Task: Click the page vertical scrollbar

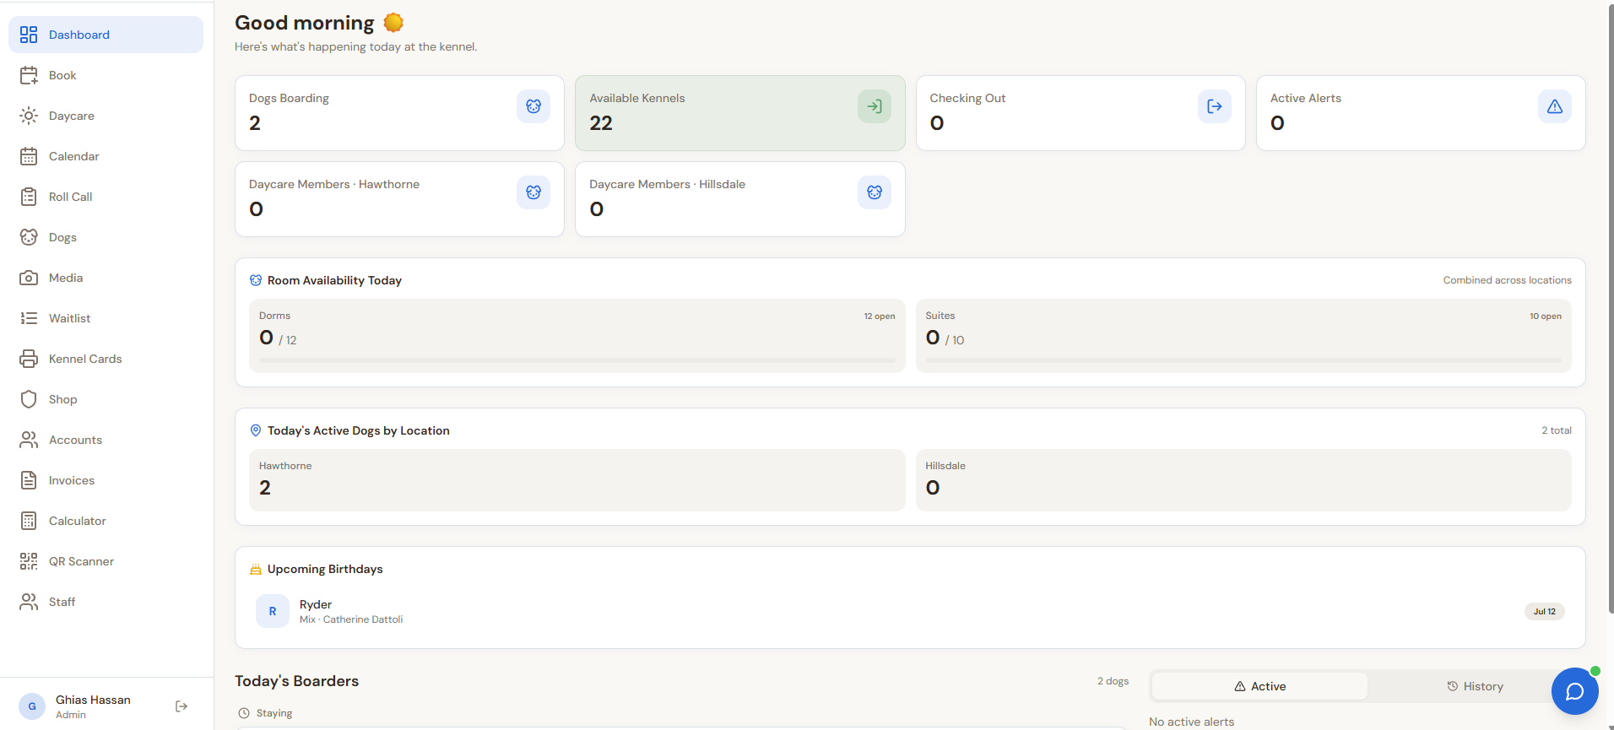Action: pos(1611,308)
